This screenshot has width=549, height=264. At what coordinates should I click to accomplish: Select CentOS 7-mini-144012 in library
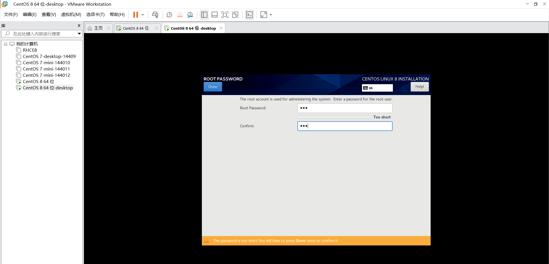(46, 75)
